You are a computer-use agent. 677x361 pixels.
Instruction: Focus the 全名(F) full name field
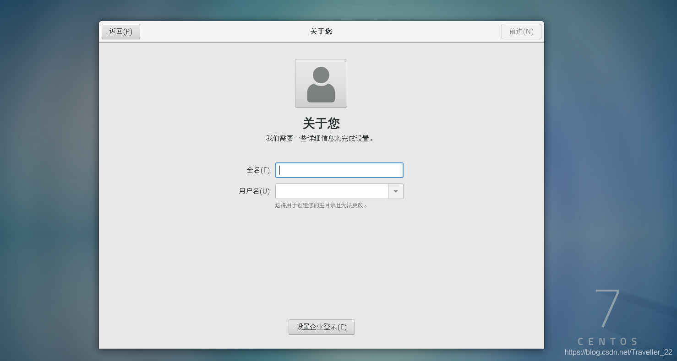339,170
